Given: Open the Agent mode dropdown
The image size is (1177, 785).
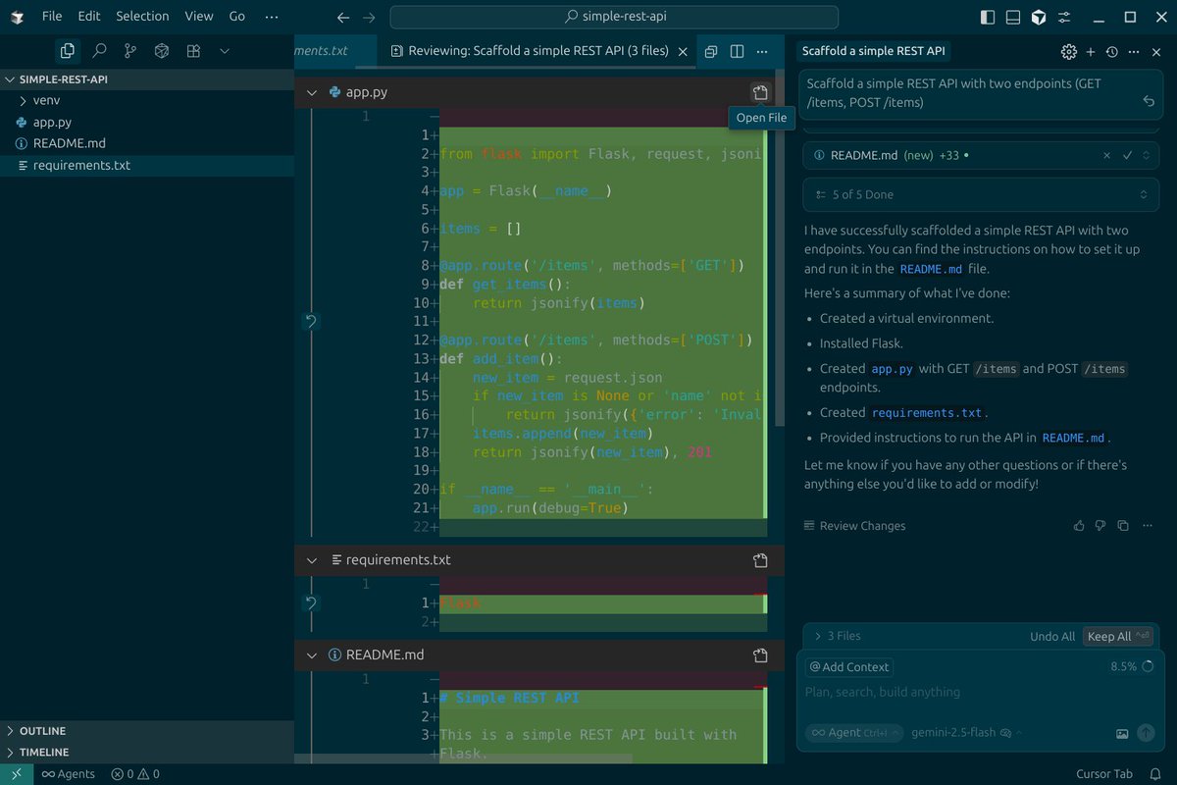Looking at the screenshot, I should point(854,732).
